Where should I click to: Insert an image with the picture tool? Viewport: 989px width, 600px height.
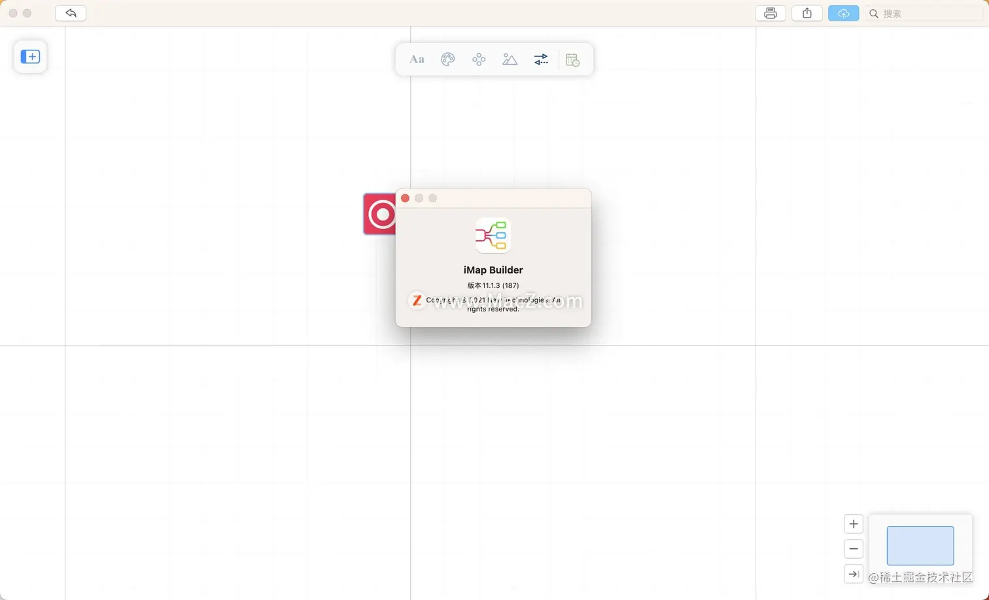point(510,60)
